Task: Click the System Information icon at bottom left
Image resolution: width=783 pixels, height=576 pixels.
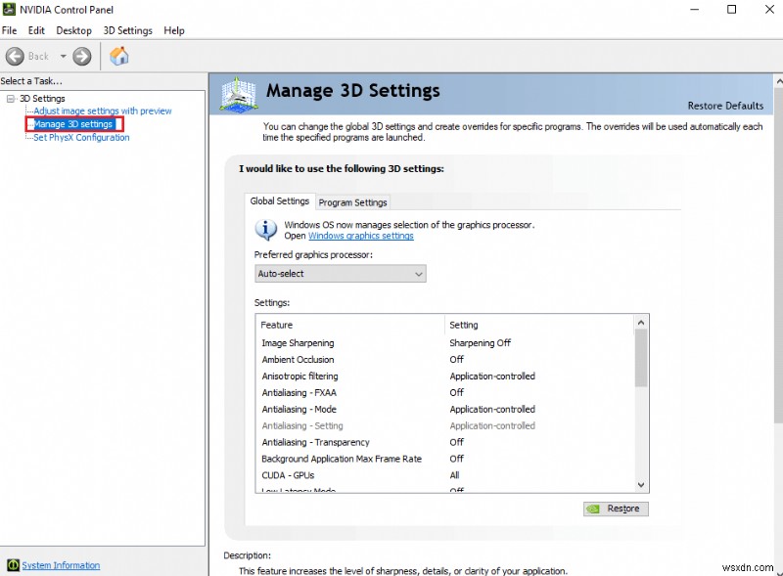Action: click(13, 565)
